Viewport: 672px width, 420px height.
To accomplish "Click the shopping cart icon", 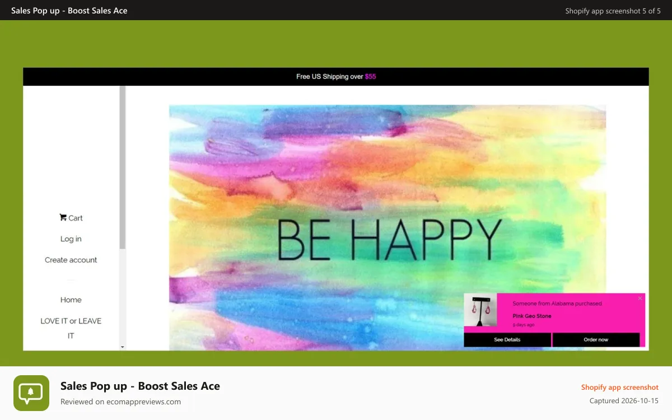I will [x=63, y=218].
